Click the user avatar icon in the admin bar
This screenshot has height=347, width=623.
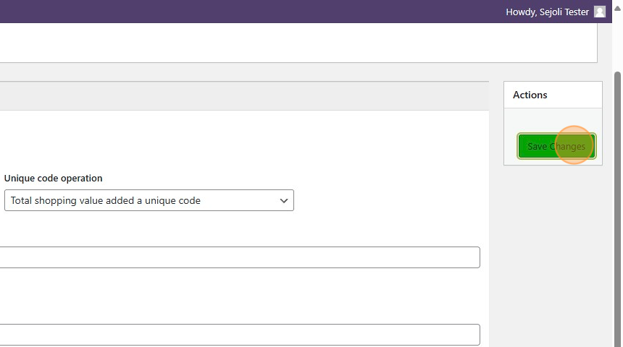tap(600, 12)
